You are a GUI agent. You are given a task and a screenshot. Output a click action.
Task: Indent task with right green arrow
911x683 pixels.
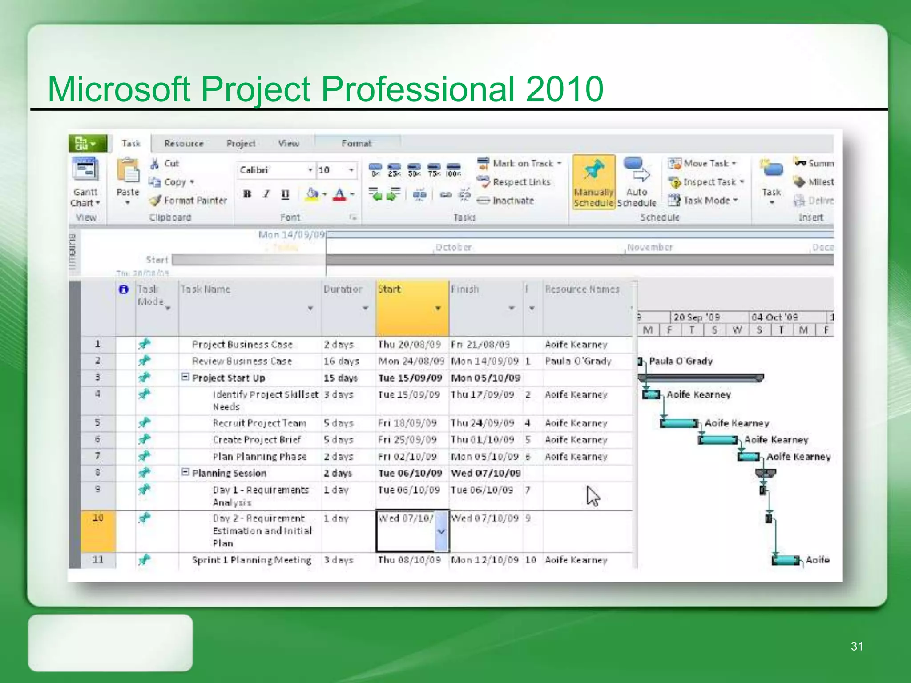393,194
